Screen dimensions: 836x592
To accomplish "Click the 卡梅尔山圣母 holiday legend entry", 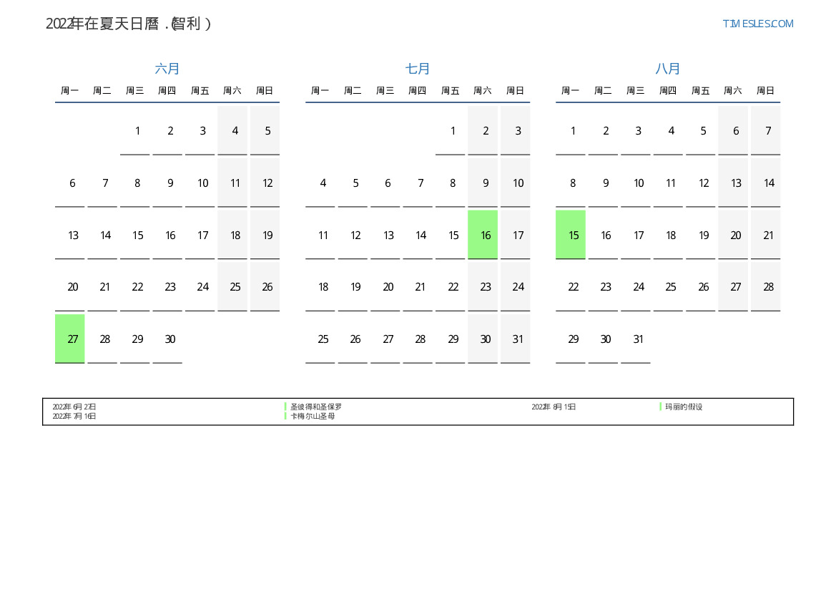I will coord(313,416).
